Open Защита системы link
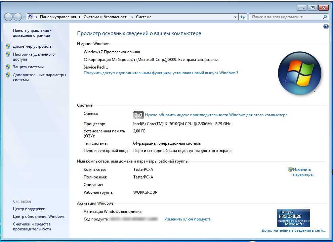The height and width of the screenshot is (242, 333). (28, 67)
